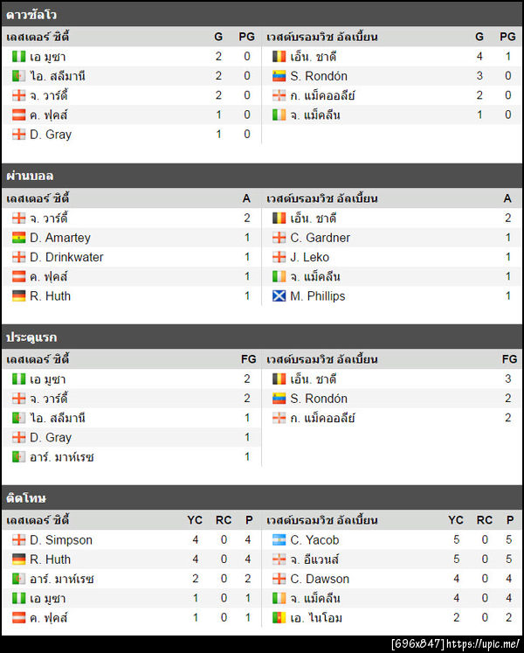The height and width of the screenshot is (653, 524).
Task: Click the England flag next to J. Leko
Action: click(279, 257)
